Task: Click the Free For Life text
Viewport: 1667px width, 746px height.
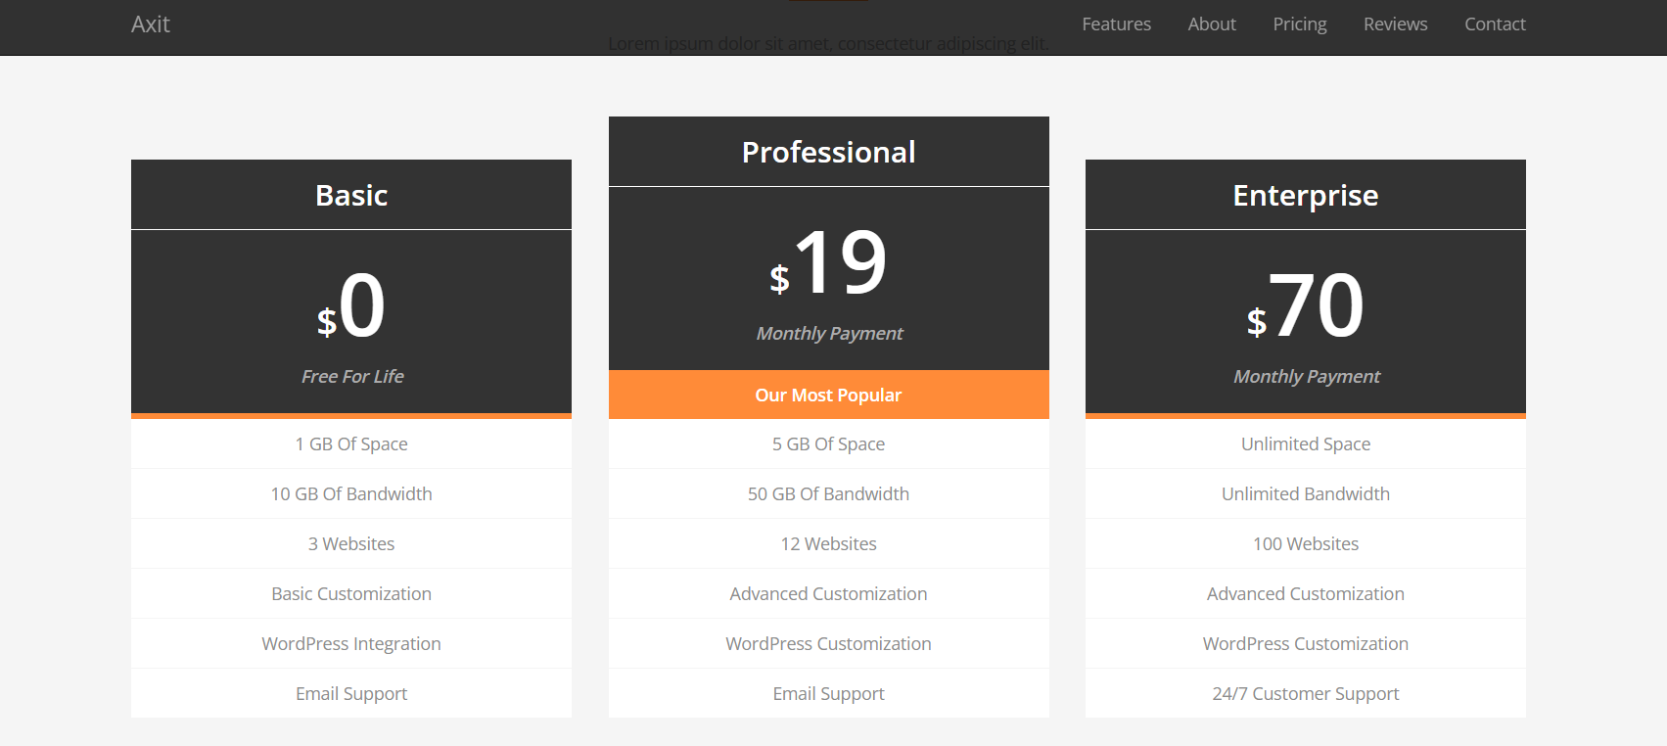Action: (352, 377)
